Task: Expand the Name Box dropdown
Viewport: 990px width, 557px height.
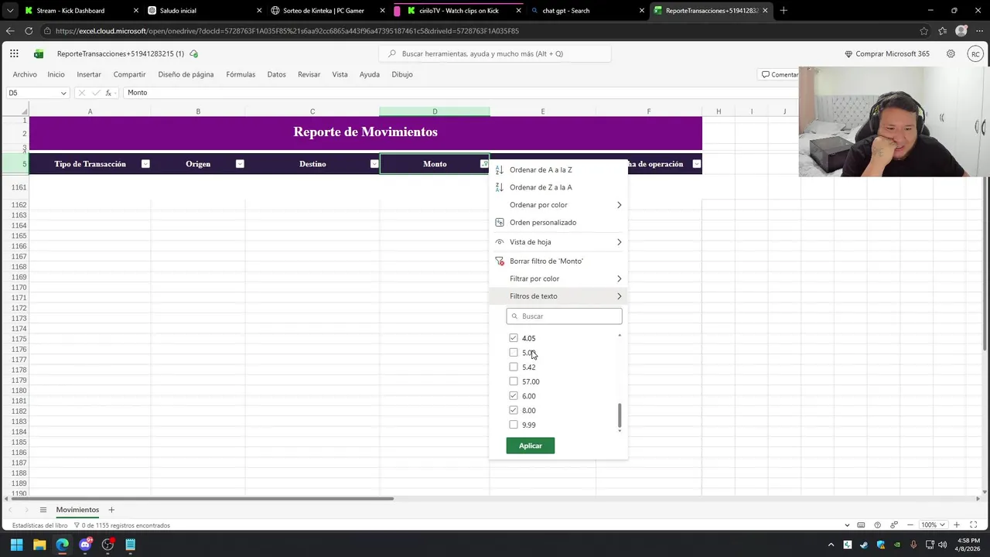Action: tap(63, 93)
